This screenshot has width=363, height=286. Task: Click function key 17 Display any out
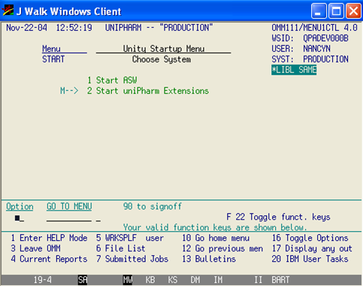tap(312, 248)
